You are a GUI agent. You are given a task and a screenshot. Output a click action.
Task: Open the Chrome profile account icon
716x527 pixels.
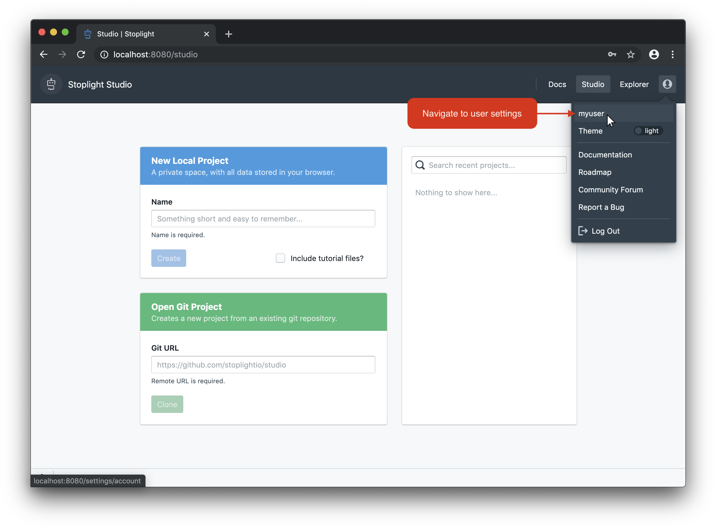point(654,54)
